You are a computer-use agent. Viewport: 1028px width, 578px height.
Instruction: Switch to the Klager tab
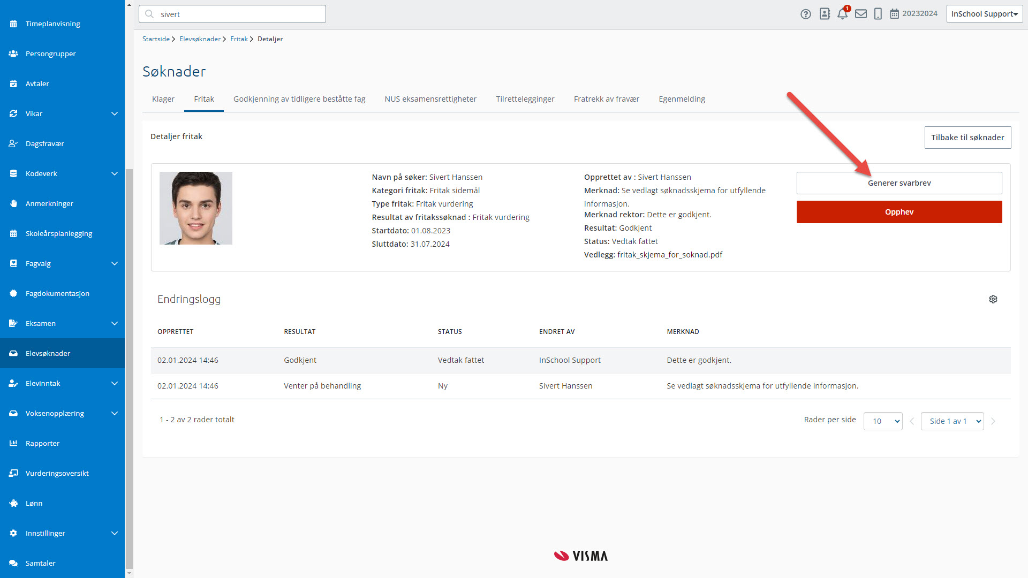tap(163, 99)
